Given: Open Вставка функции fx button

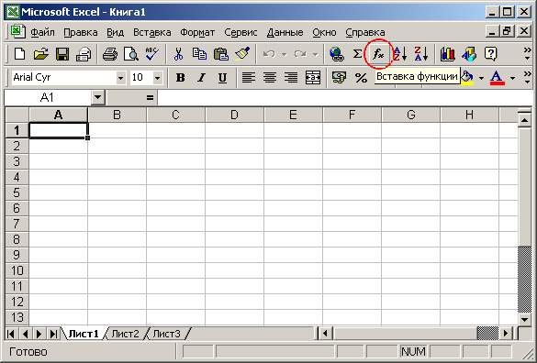Looking at the screenshot, I should click(x=379, y=54).
